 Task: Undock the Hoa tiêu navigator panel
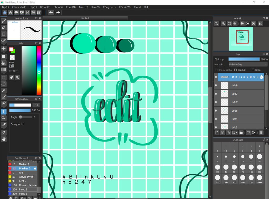[x=264, y=18]
